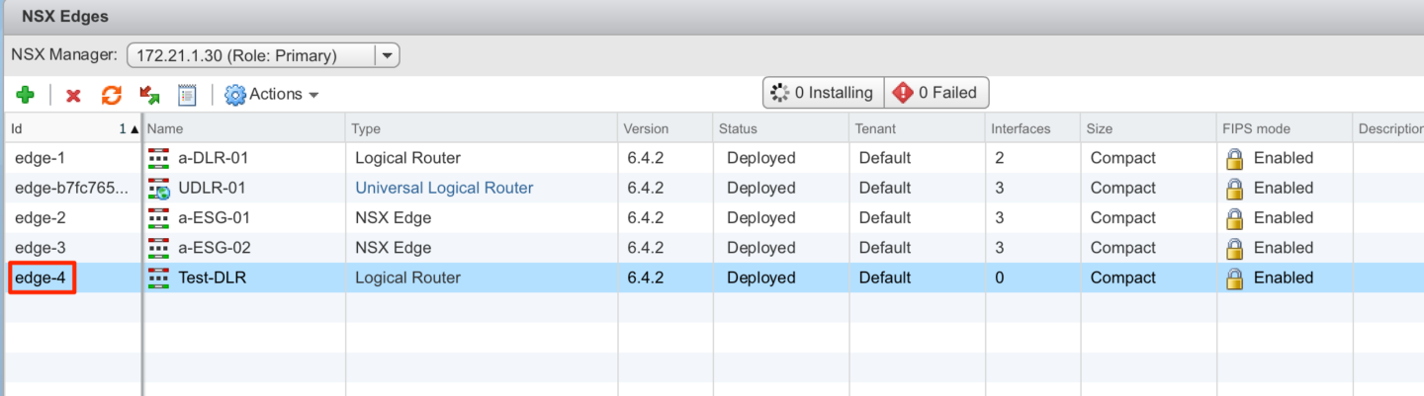Click the lock icon in the UDLR-01 row
Viewport: 1424px width, 396px height.
point(1234,188)
